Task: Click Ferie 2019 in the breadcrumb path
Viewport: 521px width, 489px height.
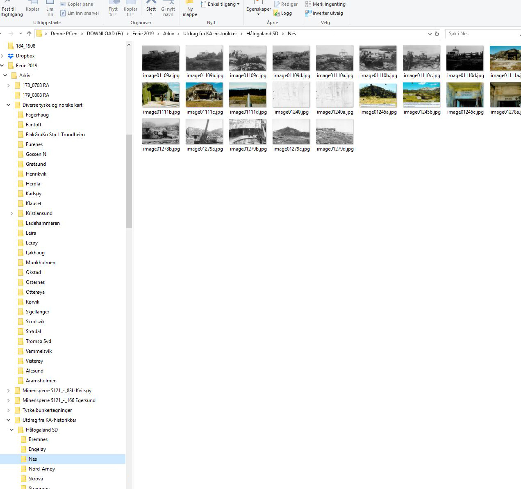Action: pos(143,34)
